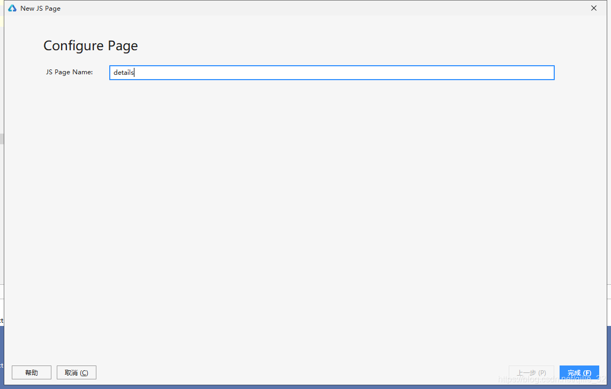Screen dimensions: 611x389
Task: Click the DevEco logo icon in title bar
Action: 12,8
